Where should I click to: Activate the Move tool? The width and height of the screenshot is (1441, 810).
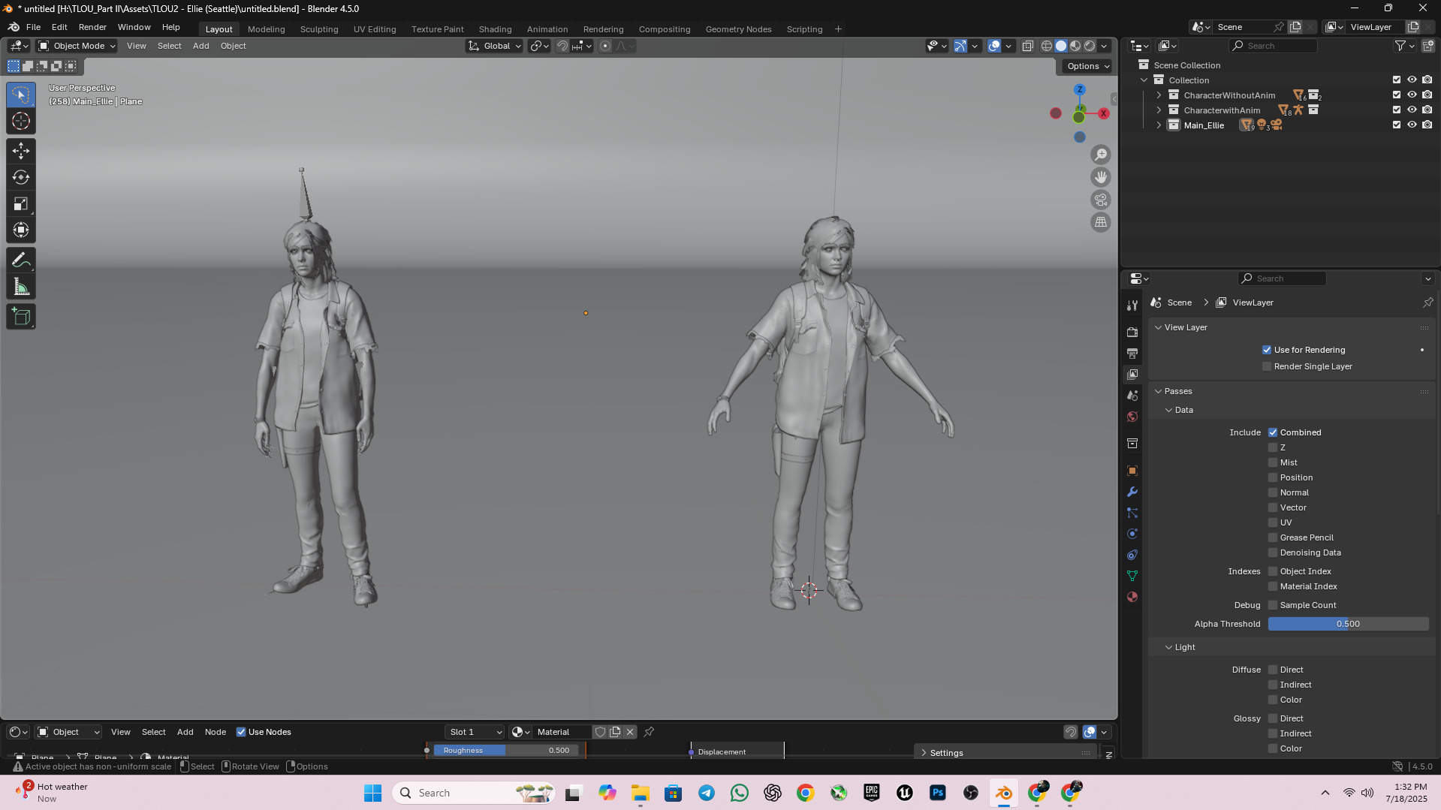coord(21,151)
